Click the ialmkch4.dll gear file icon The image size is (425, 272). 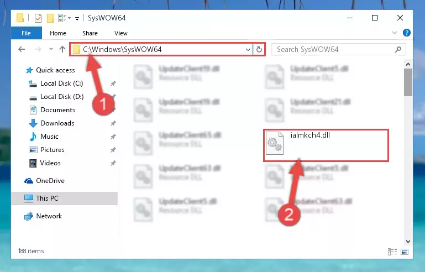(275, 143)
